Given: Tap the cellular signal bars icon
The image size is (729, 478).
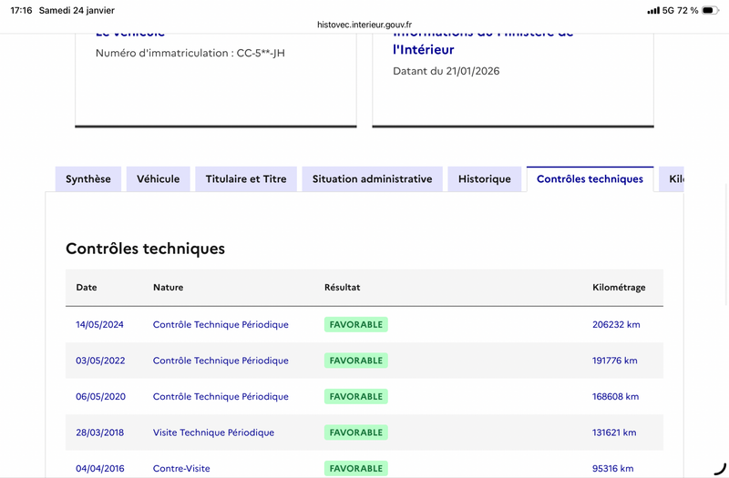Looking at the screenshot, I should pos(653,10).
